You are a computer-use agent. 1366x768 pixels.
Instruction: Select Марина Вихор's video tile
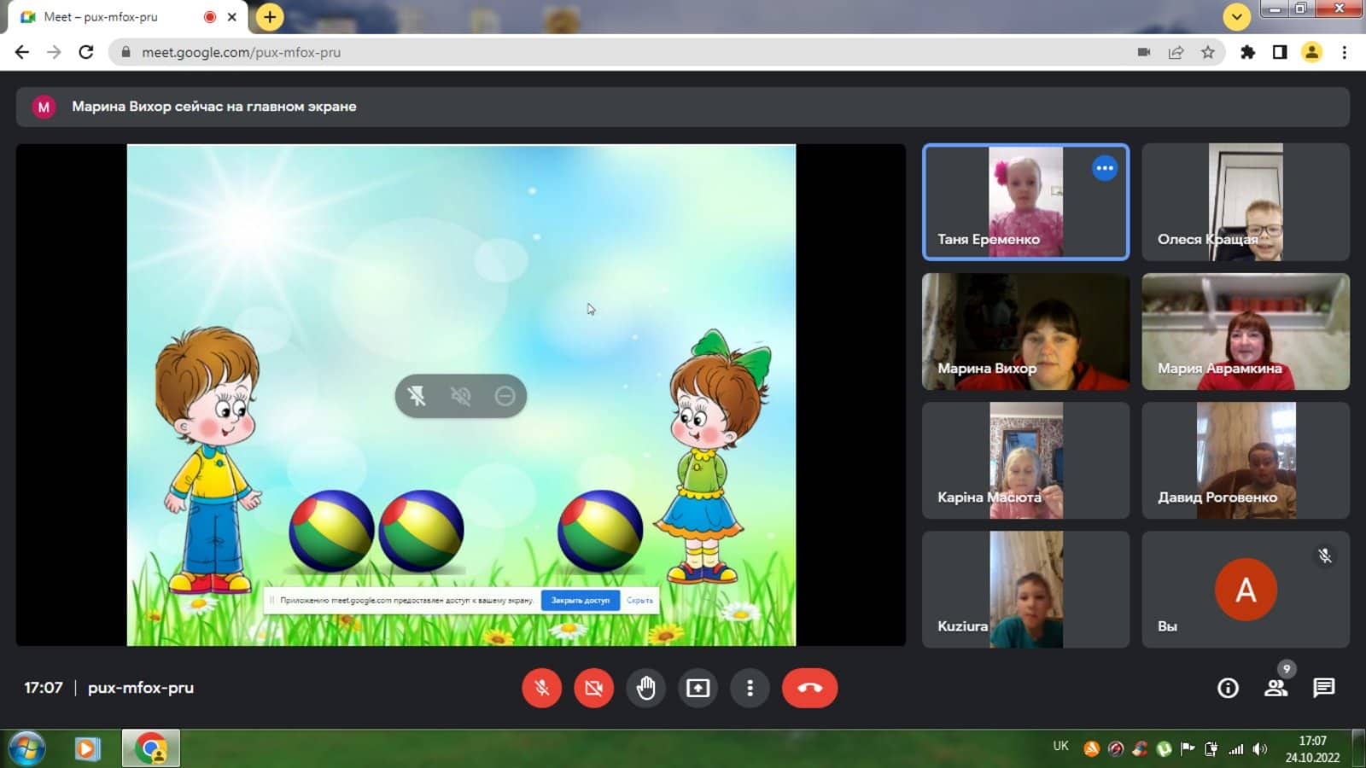[x=1025, y=332]
